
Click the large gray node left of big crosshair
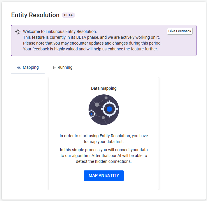(x=97, y=105)
